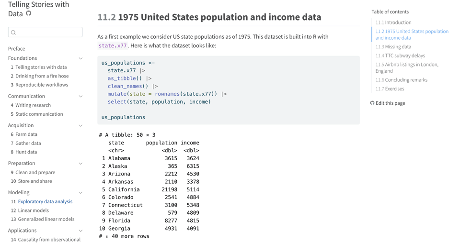Open Edit this page link
This screenshot has width=460, height=243.
pos(390,103)
